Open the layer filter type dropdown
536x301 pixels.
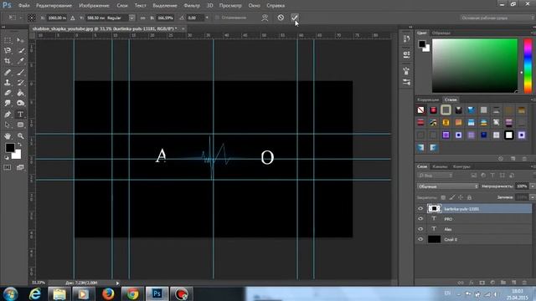pos(435,176)
